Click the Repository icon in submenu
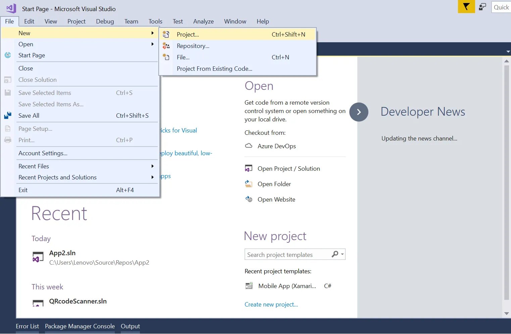The image size is (511, 334). (166, 46)
